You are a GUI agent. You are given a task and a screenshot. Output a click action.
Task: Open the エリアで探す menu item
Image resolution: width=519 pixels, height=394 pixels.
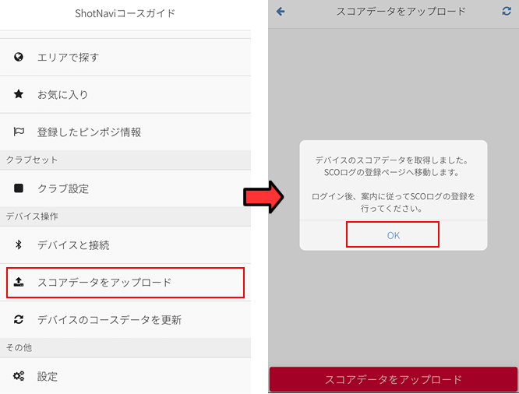[x=68, y=57]
